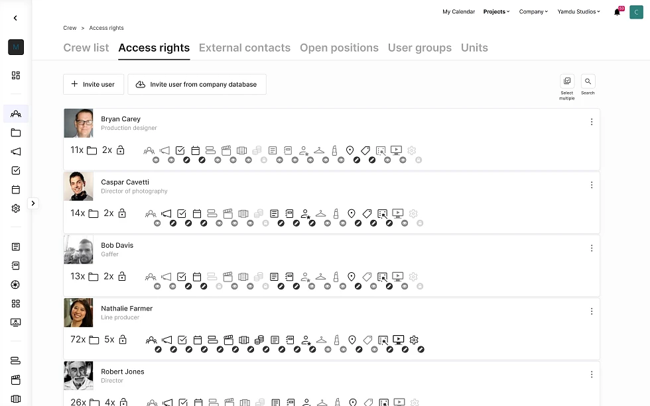Switch to the External contacts tab
Viewport: 650px width, 406px height.
[245, 48]
